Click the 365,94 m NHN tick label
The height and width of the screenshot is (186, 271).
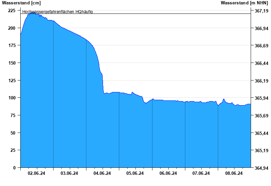pos(262,98)
